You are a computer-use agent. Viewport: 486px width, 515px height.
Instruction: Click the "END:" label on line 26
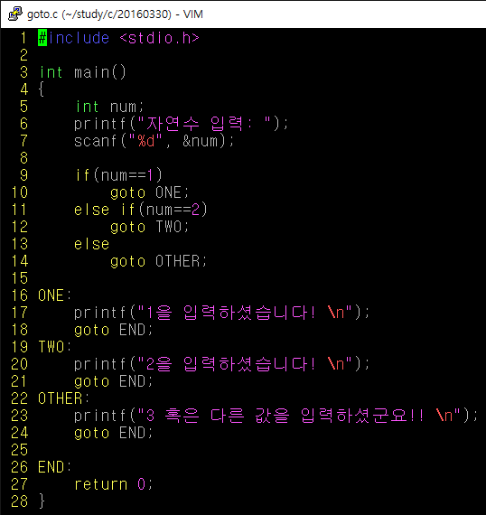coord(54,467)
